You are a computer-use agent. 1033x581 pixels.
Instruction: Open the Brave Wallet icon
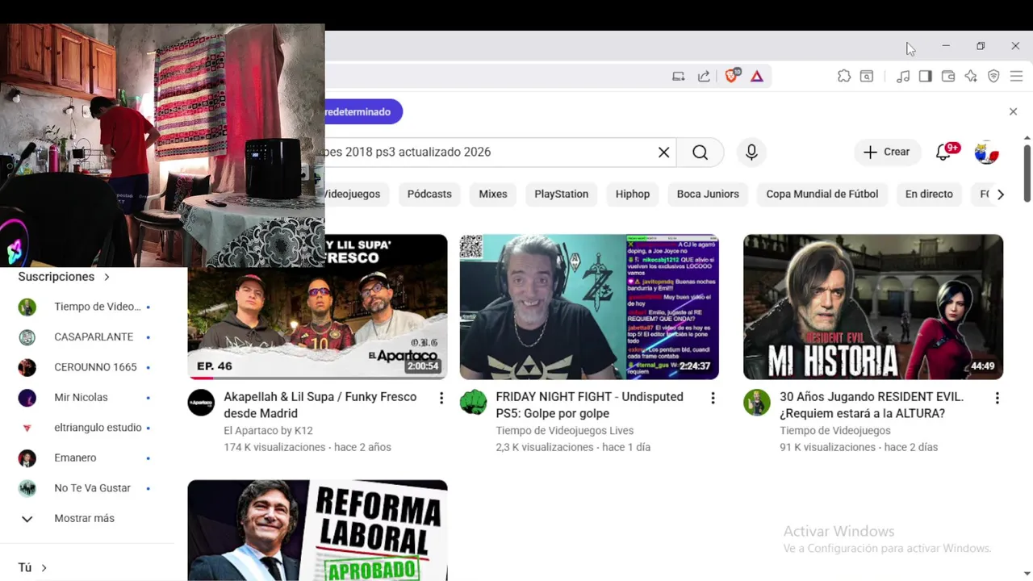[948, 76]
